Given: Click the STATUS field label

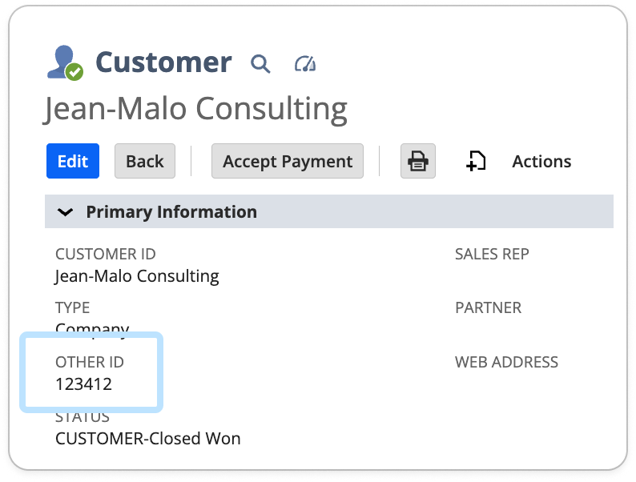Looking at the screenshot, I should coord(83,417).
